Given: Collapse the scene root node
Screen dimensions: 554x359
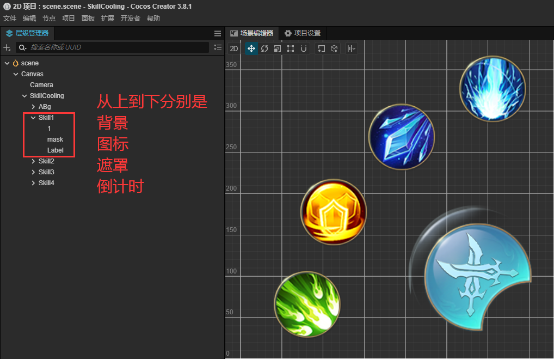Looking at the screenshot, I should (7, 63).
